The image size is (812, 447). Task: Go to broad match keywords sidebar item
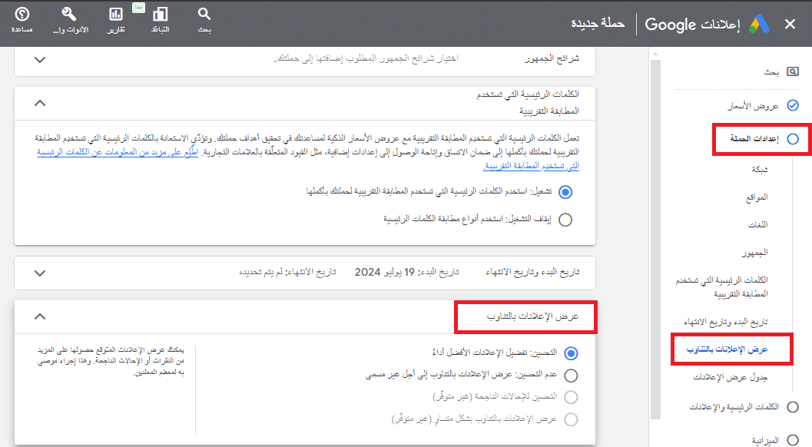tap(721, 287)
